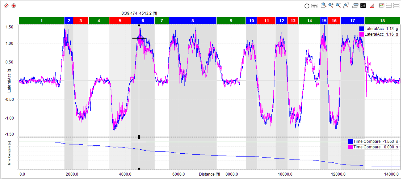Viewport: 401px width, 179px height.
Task: Select the zoom-to-region magnifier tool
Action: click(324, 5)
